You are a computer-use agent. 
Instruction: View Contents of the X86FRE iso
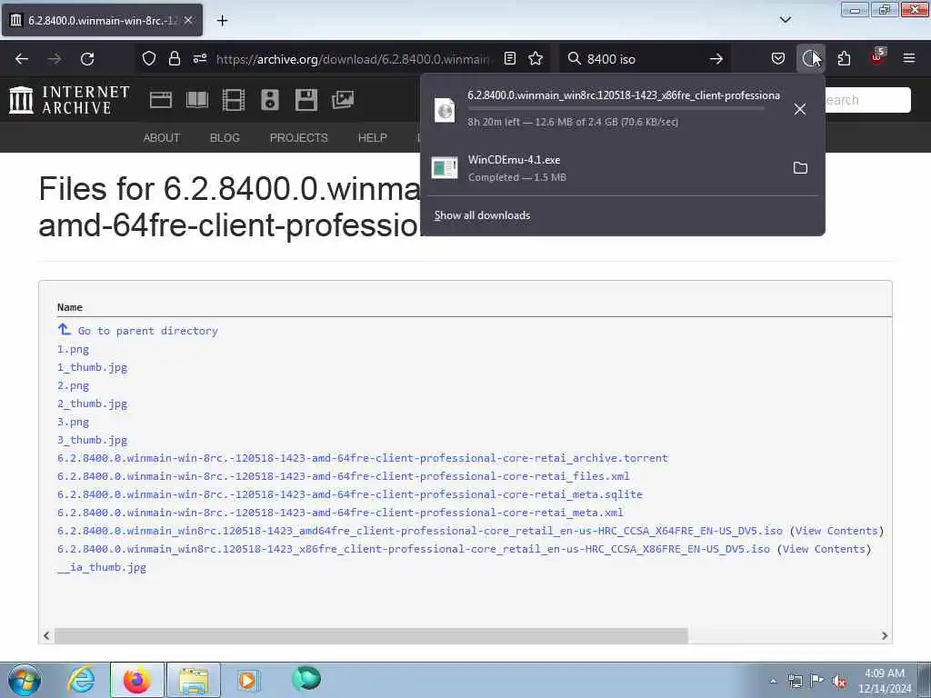(x=824, y=549)
